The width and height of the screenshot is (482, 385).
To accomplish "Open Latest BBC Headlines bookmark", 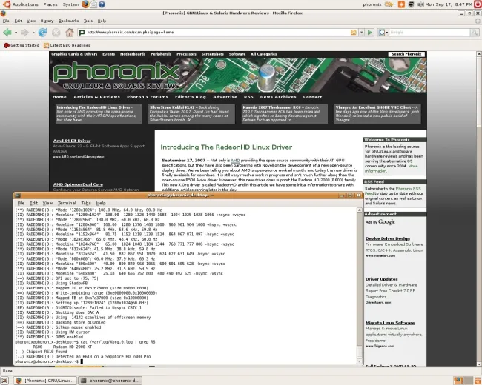I will (67, 45).
